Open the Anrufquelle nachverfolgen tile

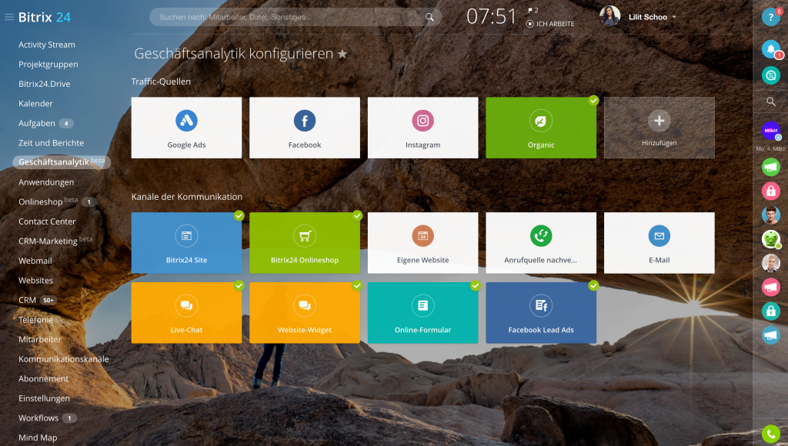point(541,243)
